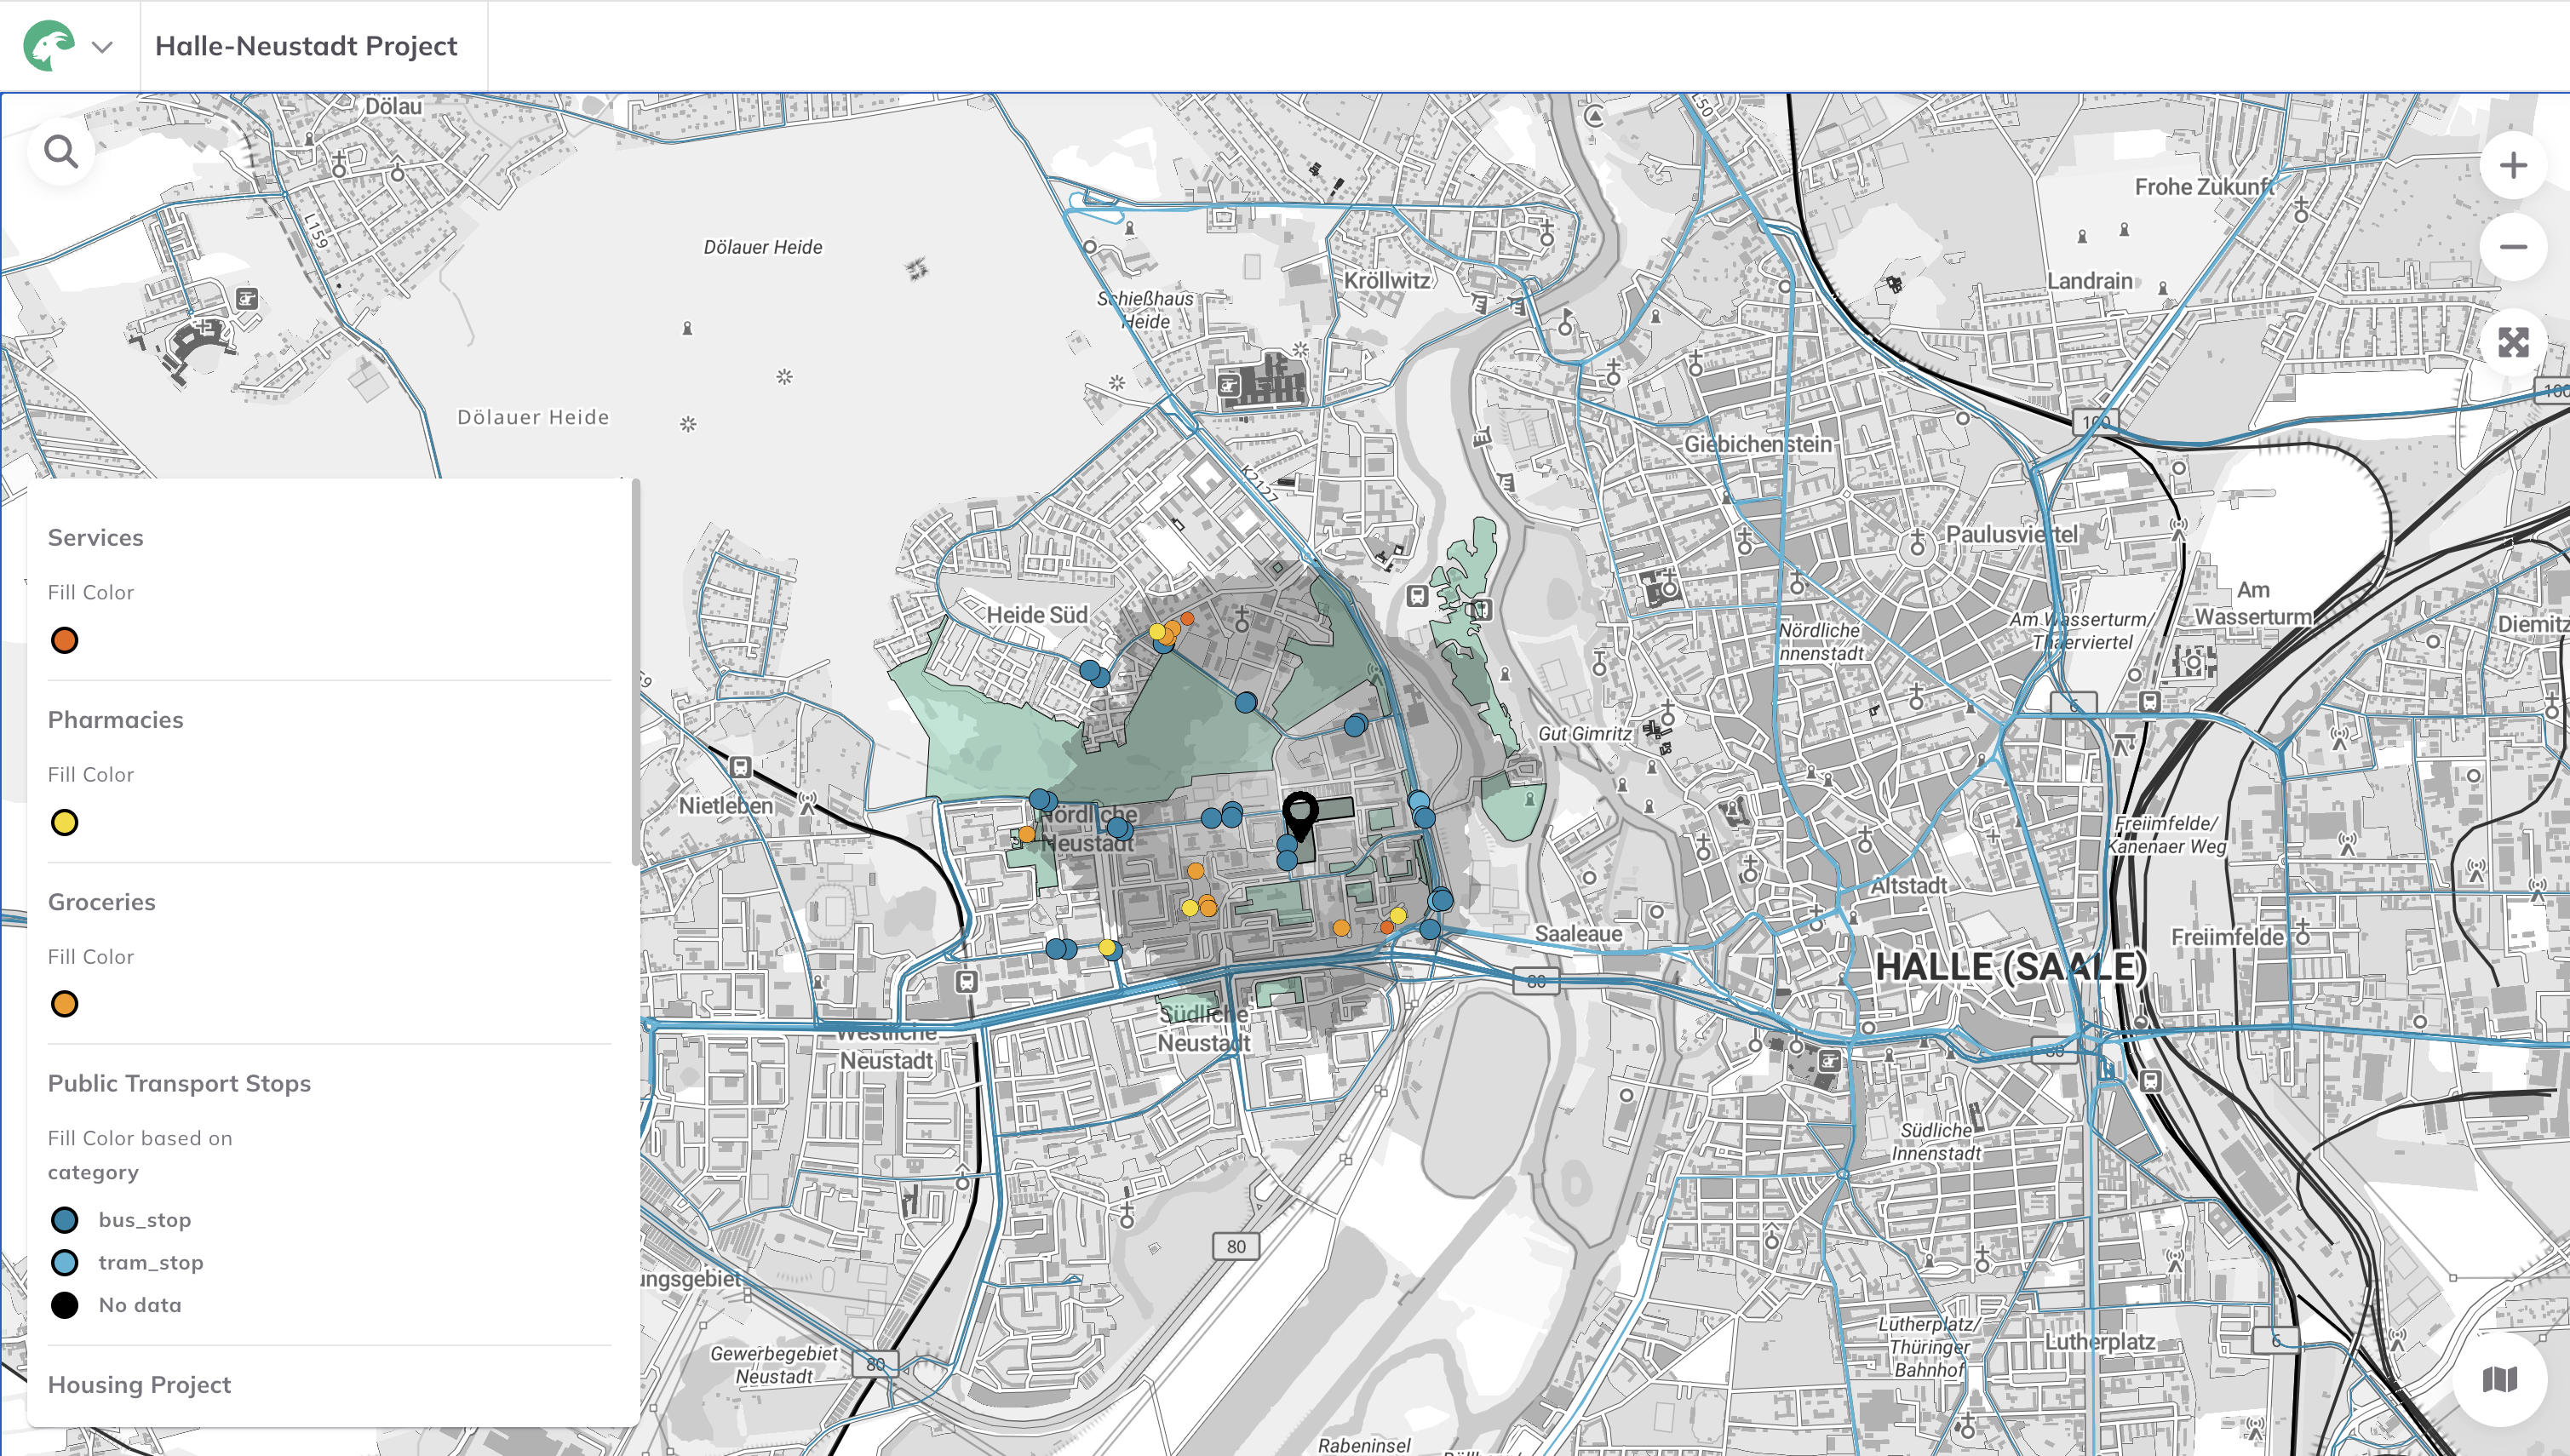Select the Services layer heading
Screen dimensions: 2570x1456
(96, 538)
